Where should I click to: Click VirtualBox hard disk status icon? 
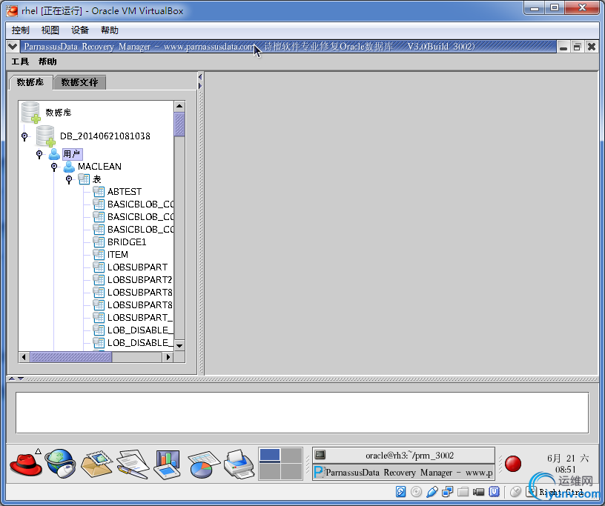(400, 492)
